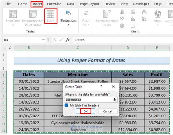Switch to the Formulas ribbon tab

point(54,4)
